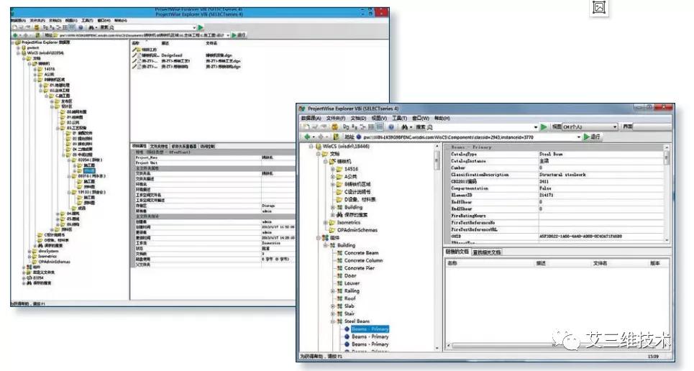This screenshot has height=371, width=694.
Task: Open the 工具(T) menu in front window
Action: [399, 118]
